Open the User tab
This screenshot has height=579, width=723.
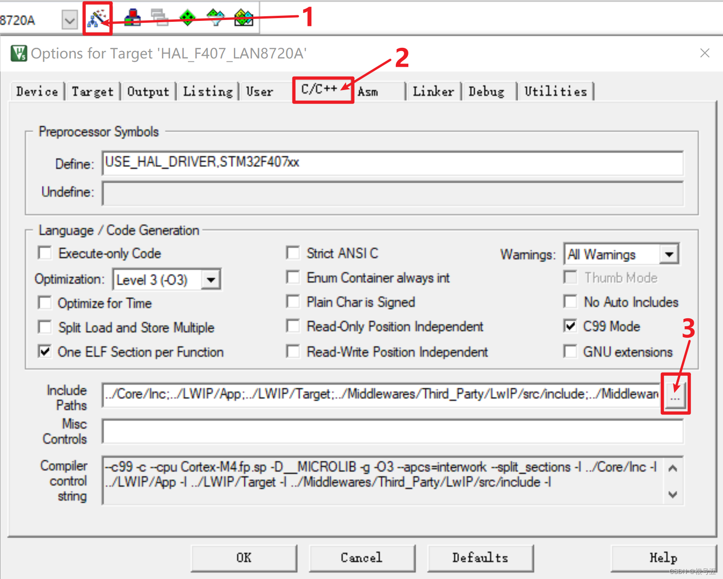tap(259, 91)
